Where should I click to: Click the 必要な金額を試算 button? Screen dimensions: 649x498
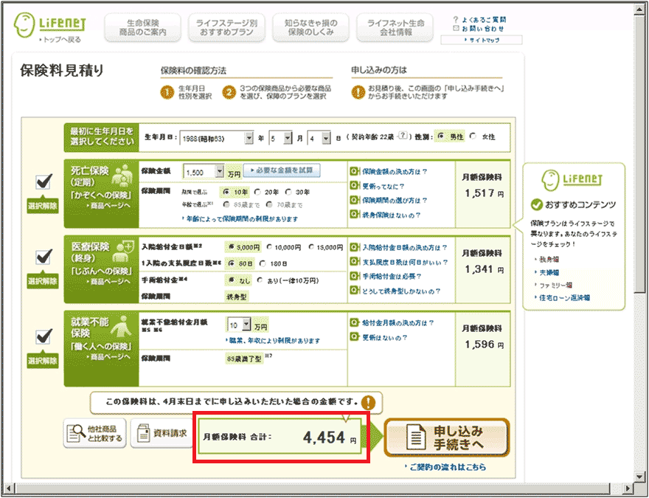pyautogui.click(x=282, y=170)
